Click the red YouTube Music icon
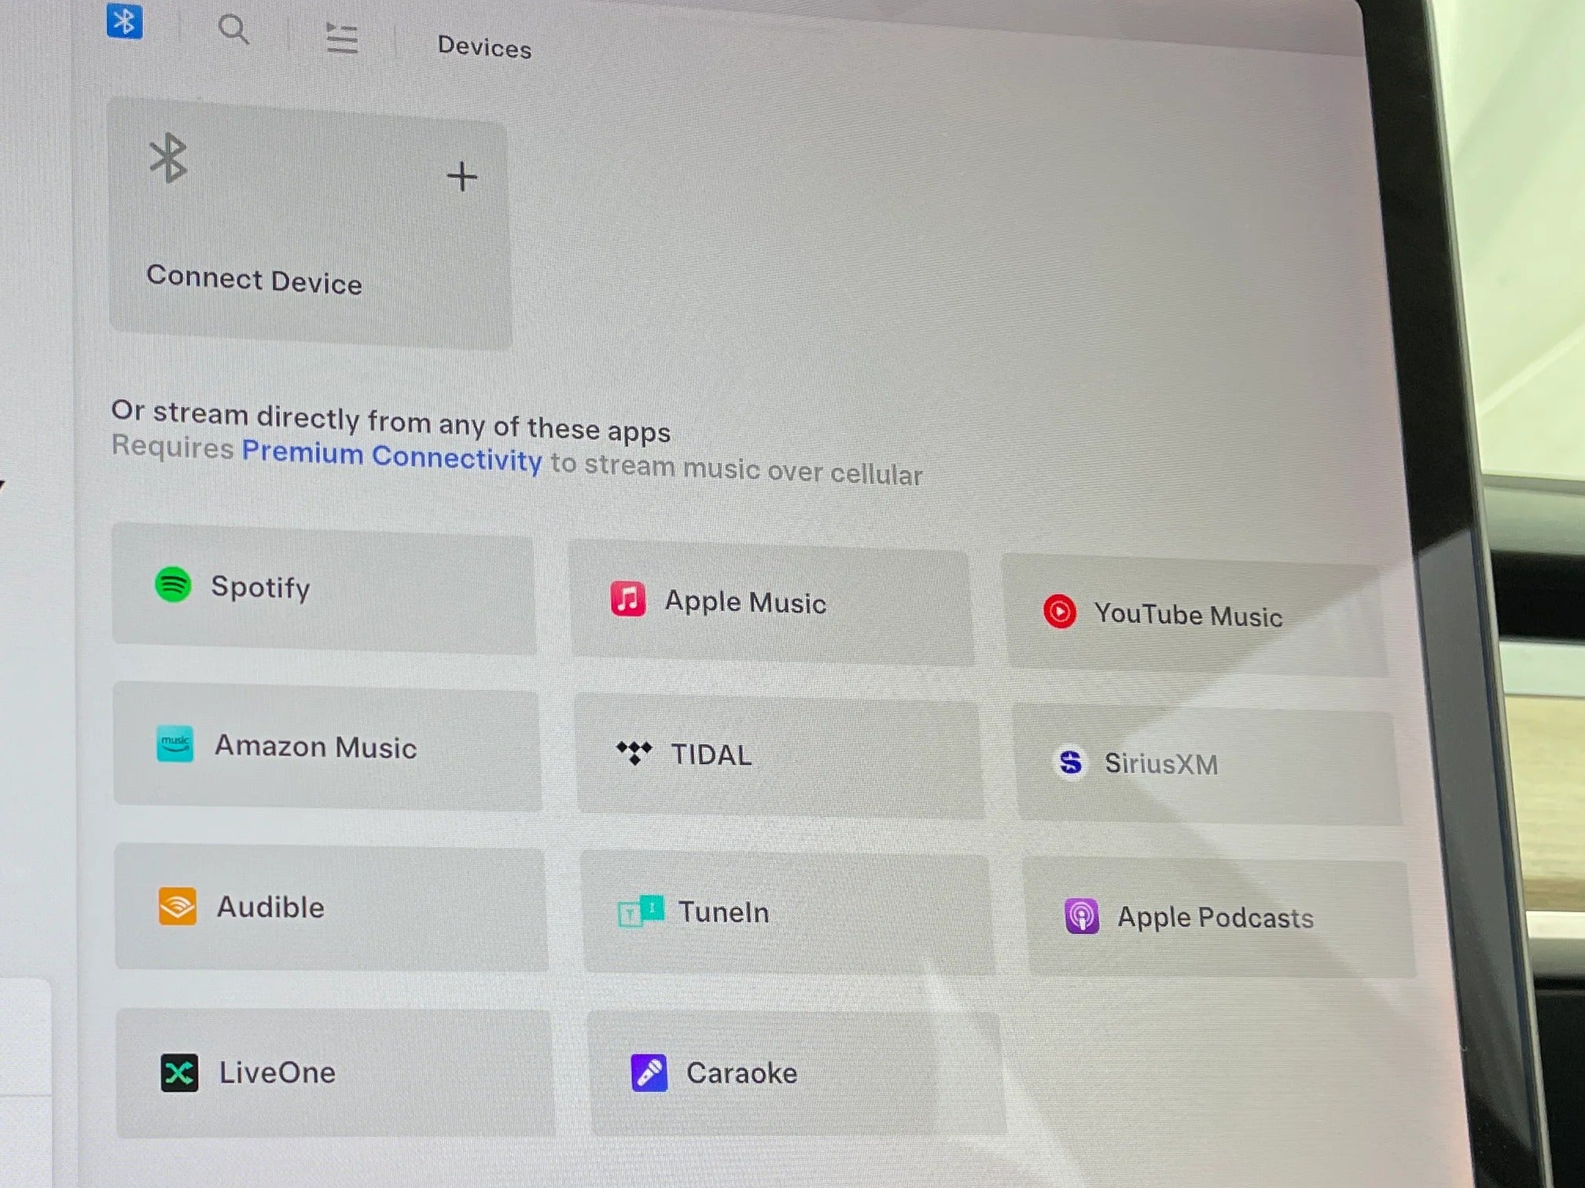Viewport: 1585px width, 1188px height. click(1059, 611)
